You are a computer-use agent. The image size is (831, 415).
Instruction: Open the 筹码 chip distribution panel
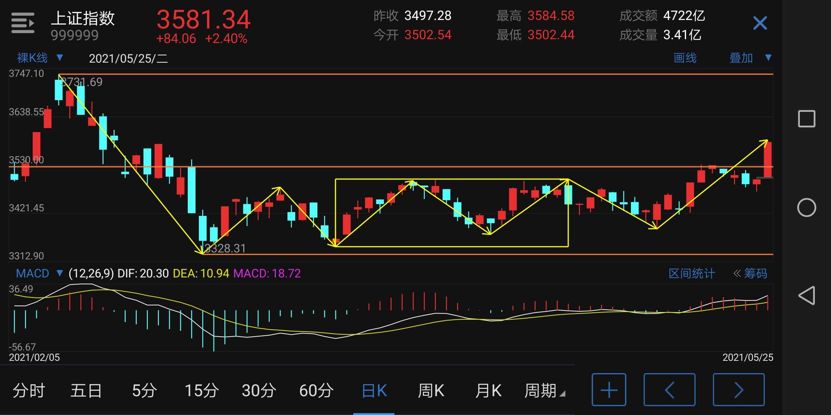pos(750,273)
